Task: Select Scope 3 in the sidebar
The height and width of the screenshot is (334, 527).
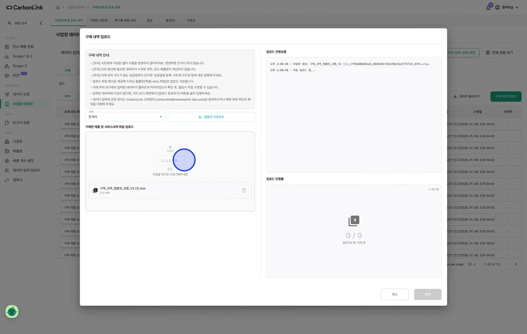Action: (20, 66)
